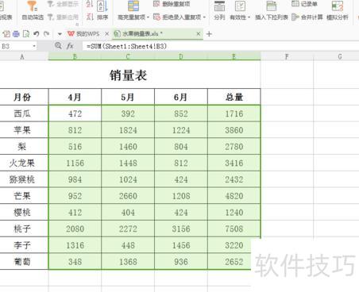Click the 总量 header cell
359x292 pixels.
234,97
